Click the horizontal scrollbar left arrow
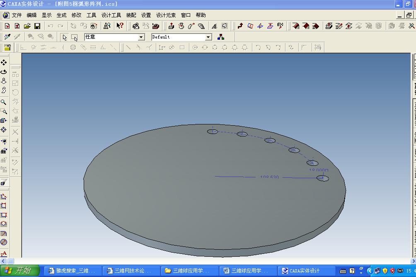This screenshot has width=416, height=277. coord(3,261)
